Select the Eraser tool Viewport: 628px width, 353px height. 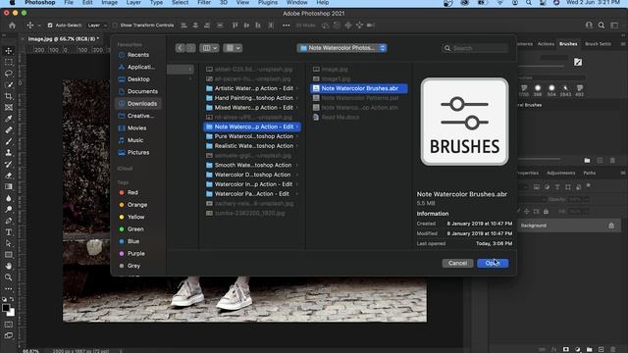(x=9, y=176)
